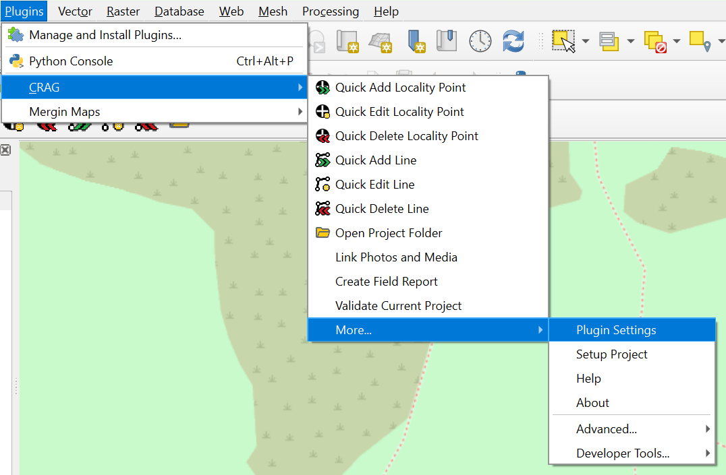Open the Temporal Controller clock icon
Screen dimensions: 726x475
click(480, 41)
